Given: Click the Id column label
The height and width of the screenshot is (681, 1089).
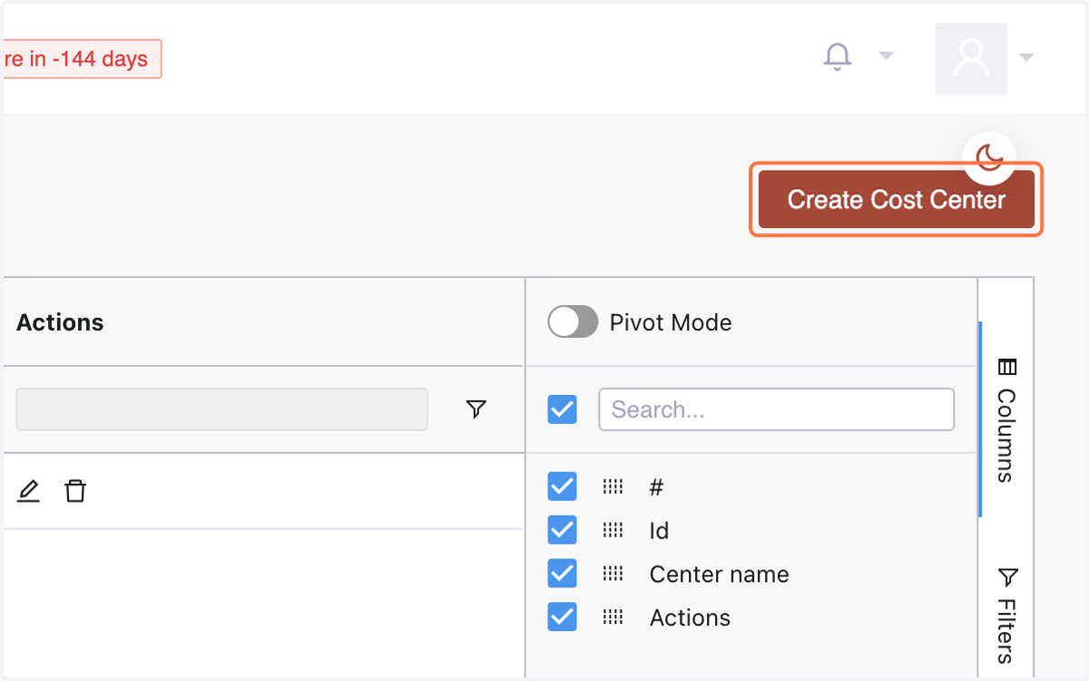Looking at the screenshot, I should [659, 530].
